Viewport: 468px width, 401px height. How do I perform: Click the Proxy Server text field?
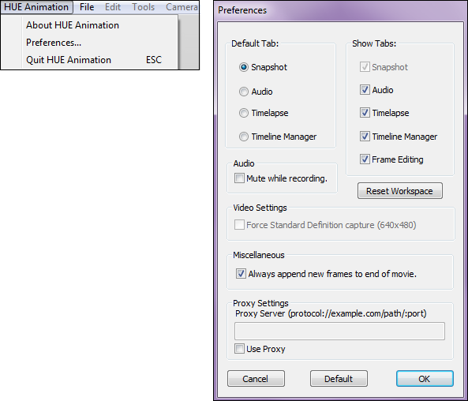339,331
